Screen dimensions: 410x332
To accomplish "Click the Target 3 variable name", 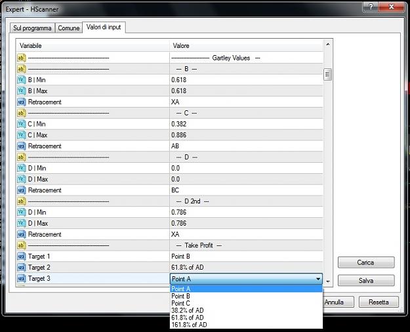I will [x=39, y=278].
